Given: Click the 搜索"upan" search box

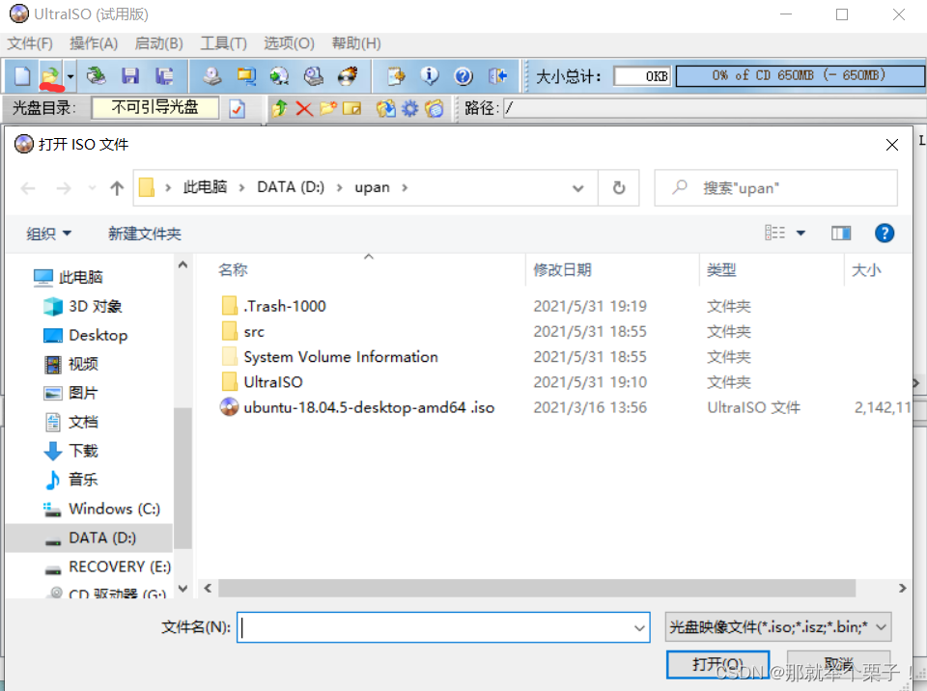Looking at the screenshot, I should coord(775,188).
